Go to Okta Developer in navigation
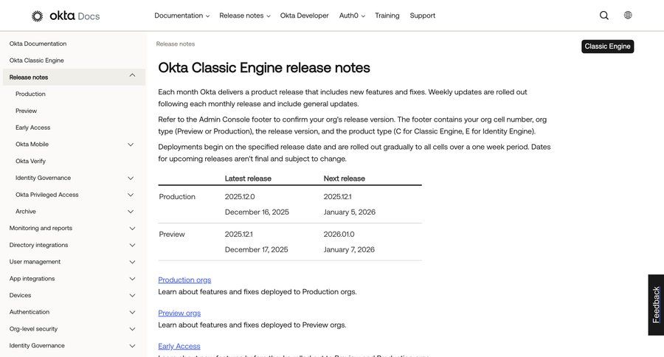This screenshot has width=664, height=357. (x=304, y=15)
